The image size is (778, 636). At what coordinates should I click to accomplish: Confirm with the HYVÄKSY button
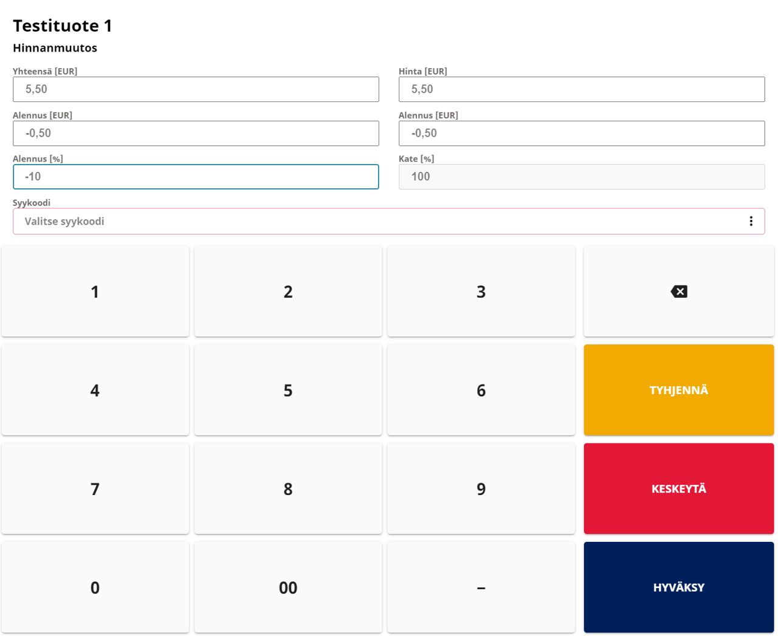tap(678, 587)
